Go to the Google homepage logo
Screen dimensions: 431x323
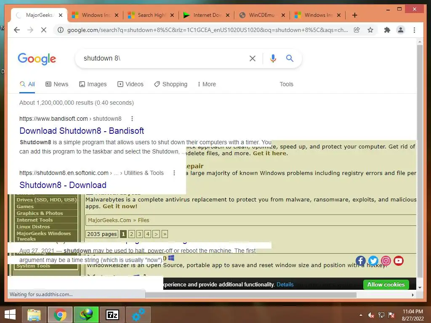pyautogui.click(x=37, y=59)
